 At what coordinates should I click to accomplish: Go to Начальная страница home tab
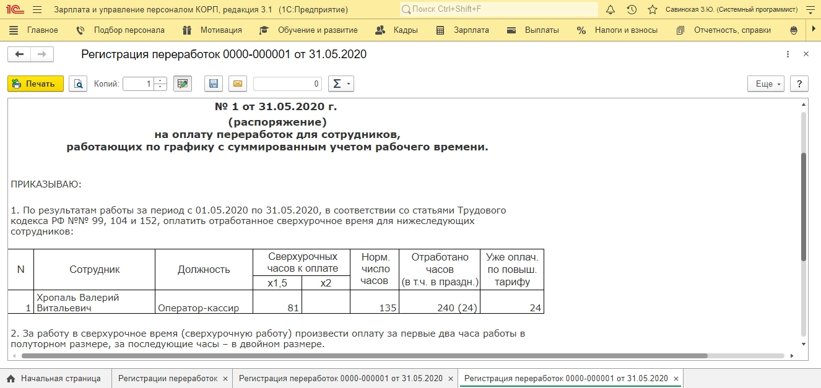pos(54,378)
